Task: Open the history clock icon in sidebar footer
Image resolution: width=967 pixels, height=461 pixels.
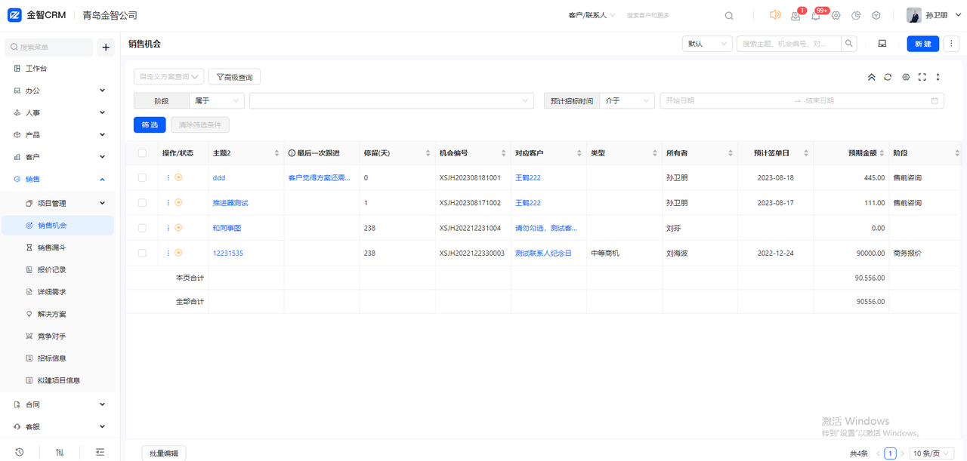Action: (x=19, y=452)
